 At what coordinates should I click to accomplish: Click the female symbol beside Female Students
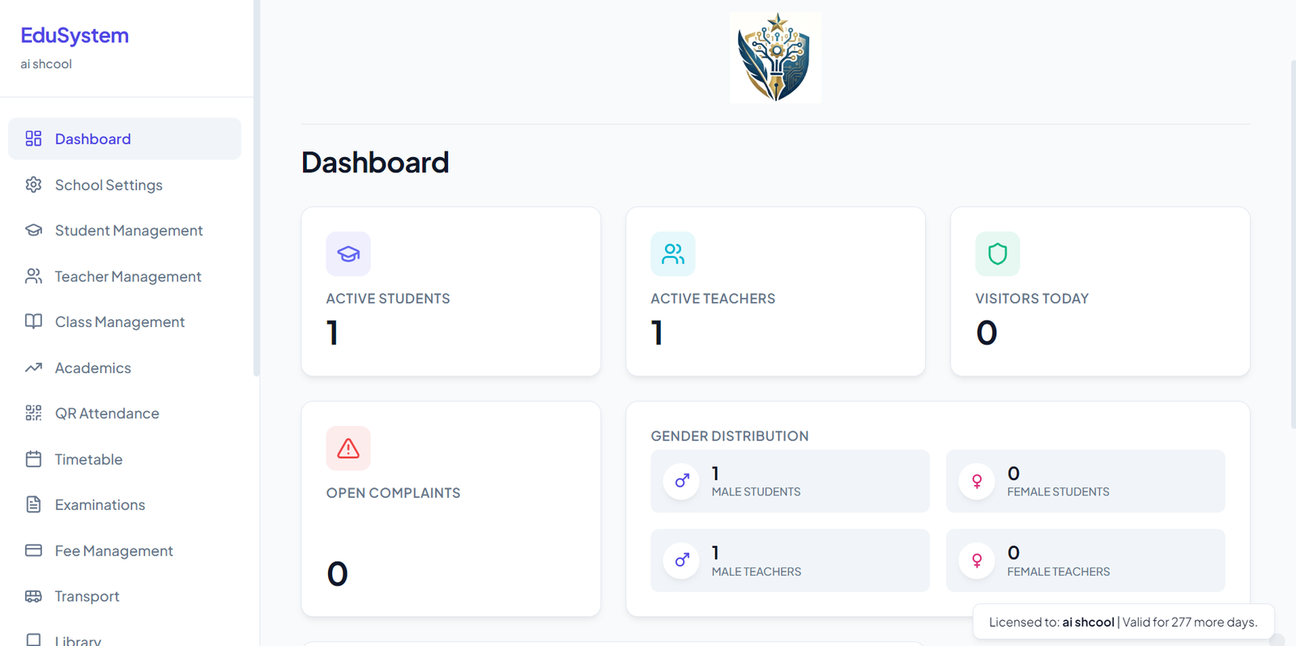point(977,481)
